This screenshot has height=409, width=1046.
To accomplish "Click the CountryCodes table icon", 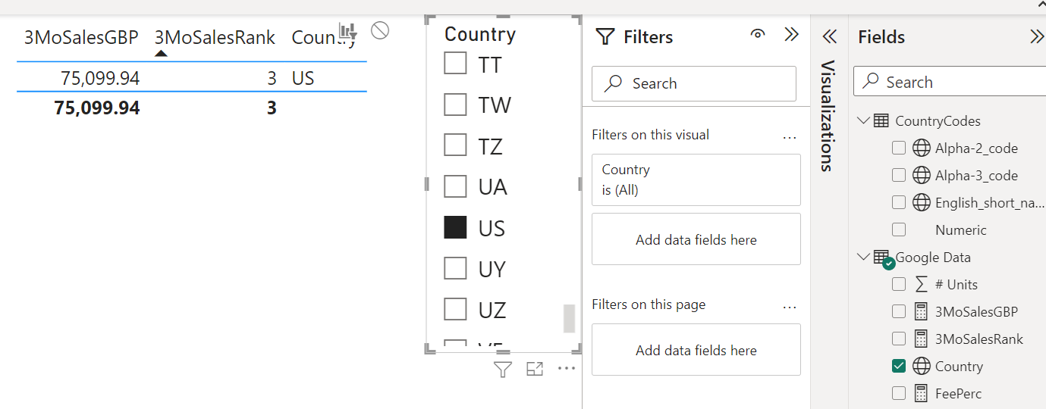I will pos(881,120).
